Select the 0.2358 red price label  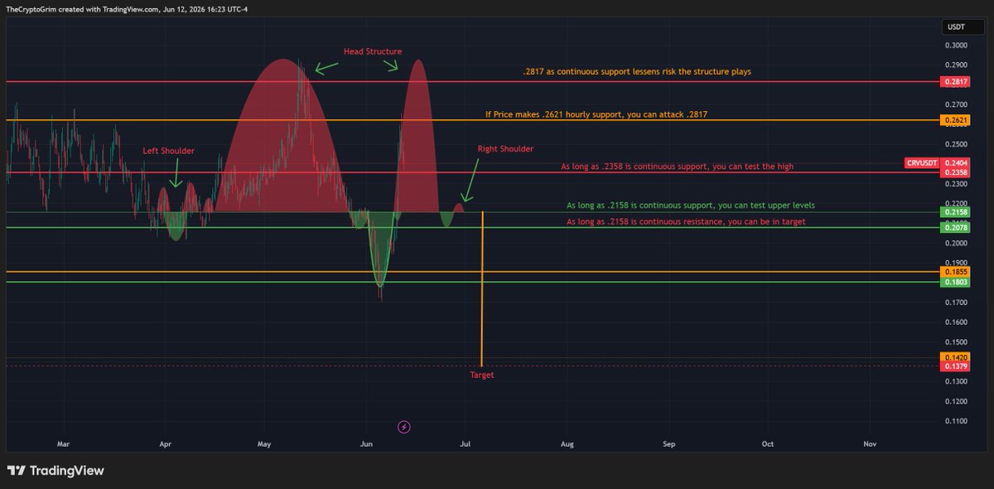pos(955,172)
